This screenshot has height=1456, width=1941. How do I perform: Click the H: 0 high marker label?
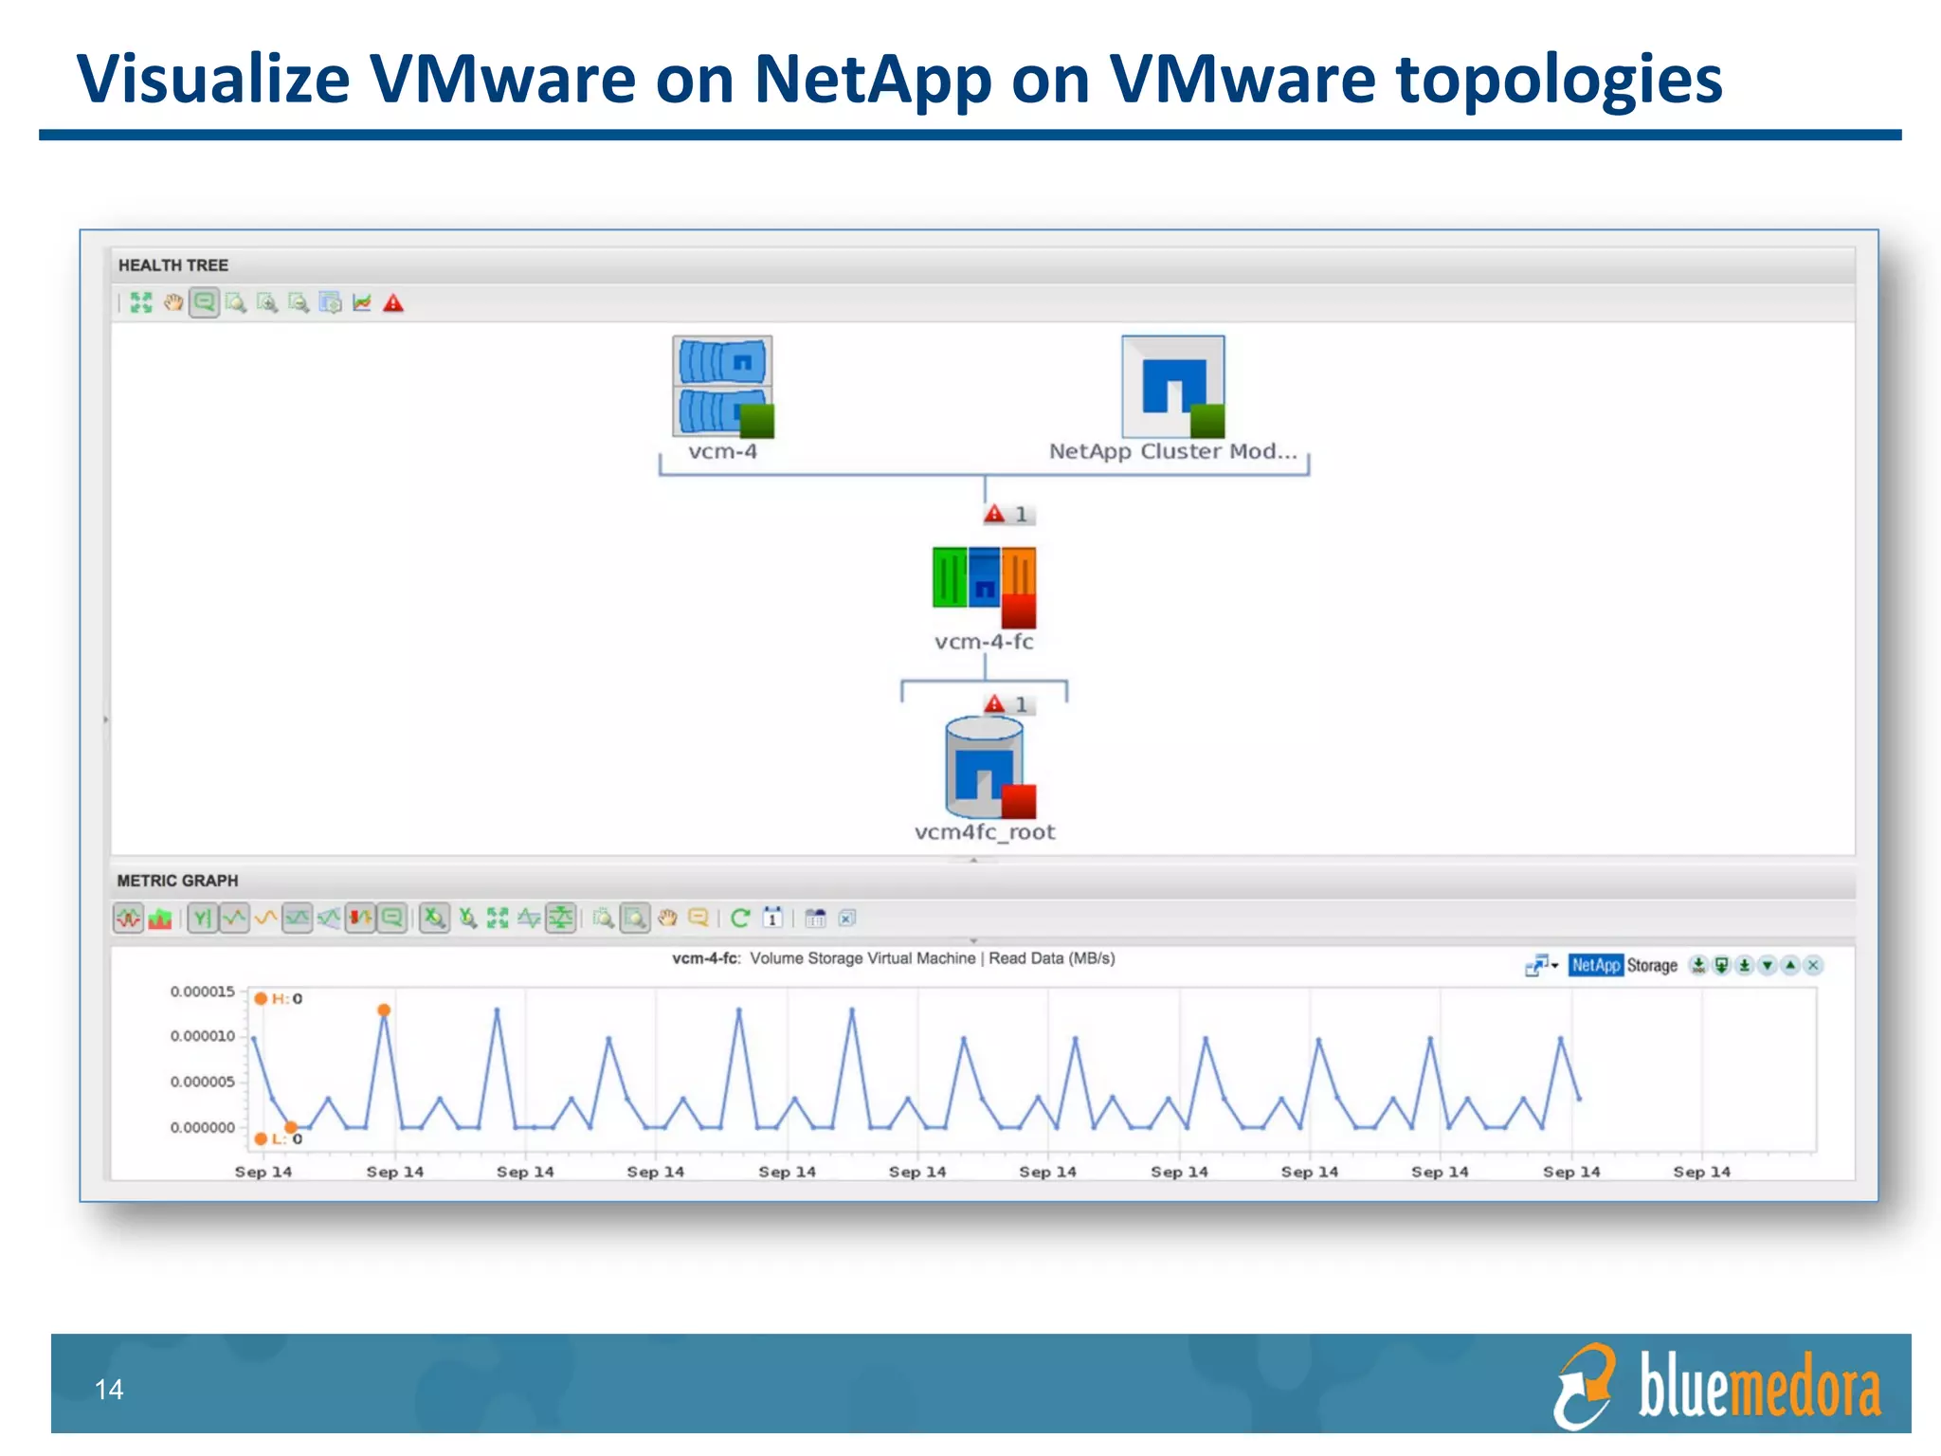pos(279,998)
